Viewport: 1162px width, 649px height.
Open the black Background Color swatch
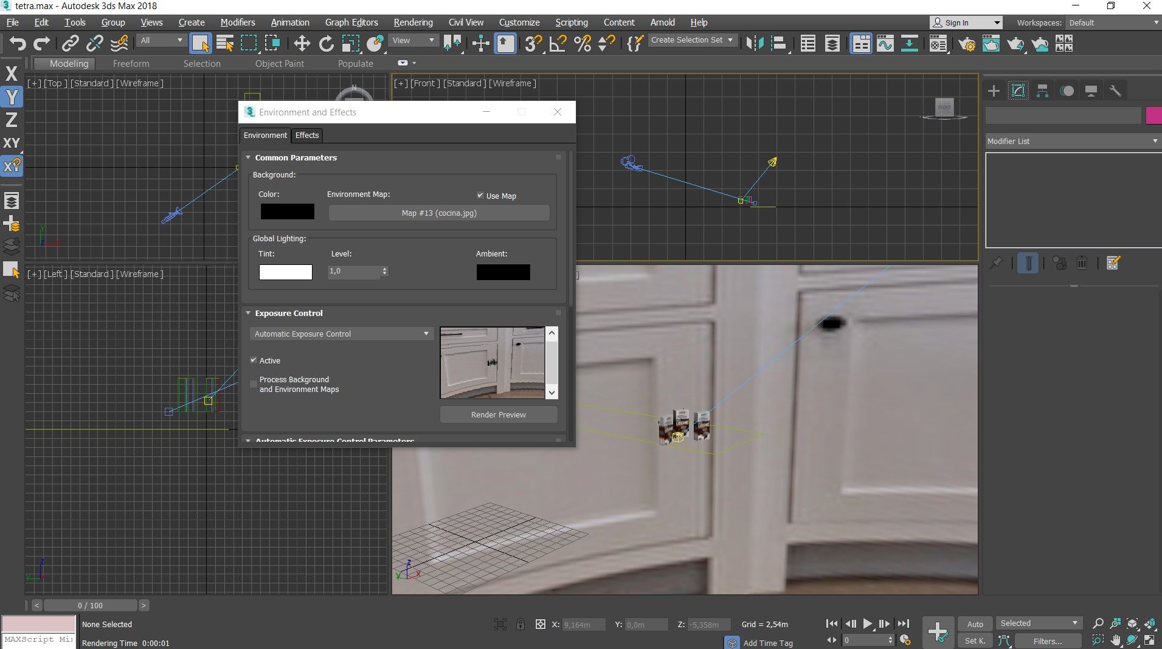(x=288, y=211)
